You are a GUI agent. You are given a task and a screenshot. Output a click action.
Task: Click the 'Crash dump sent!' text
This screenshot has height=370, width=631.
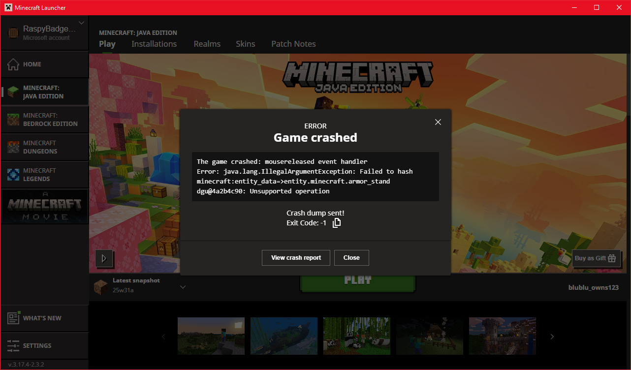tap(315, 213)
